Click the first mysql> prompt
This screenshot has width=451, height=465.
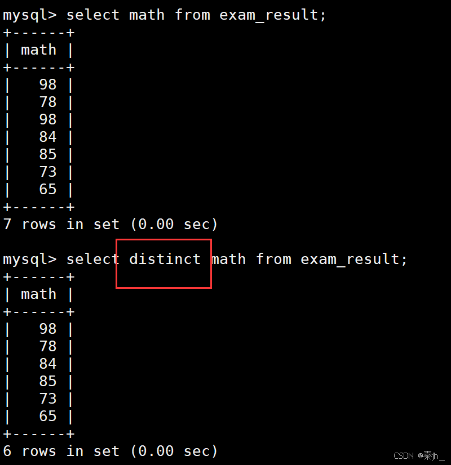click(x=30, y=15)
